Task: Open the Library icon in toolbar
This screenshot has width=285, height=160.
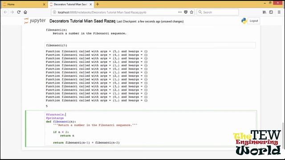Action: pos(264,12)
